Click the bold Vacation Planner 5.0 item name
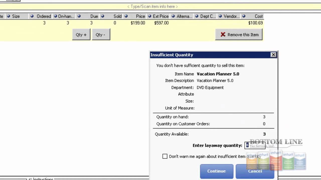This screenshot has height=180, width=321. pos(218,74)
